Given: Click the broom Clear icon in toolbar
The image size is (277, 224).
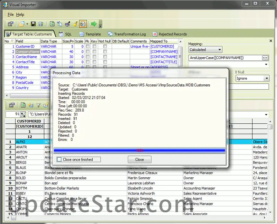Looking at the screenshot, I should pos(75,24).
